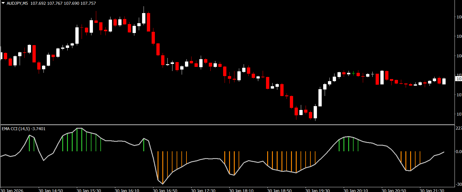Click the AUDJPY,M5 symbol label
The height and width of the screenshot is (192, 462).
(18, 3)
